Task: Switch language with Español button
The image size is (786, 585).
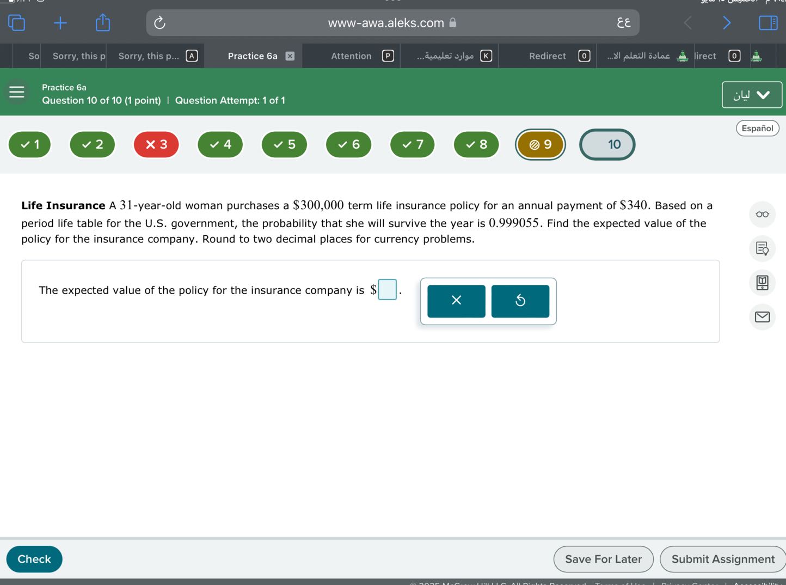Action: tap(757, 129)
